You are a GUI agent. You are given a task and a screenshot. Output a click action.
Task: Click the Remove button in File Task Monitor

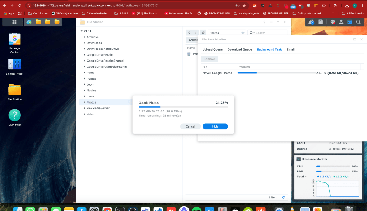click(209, 59)
